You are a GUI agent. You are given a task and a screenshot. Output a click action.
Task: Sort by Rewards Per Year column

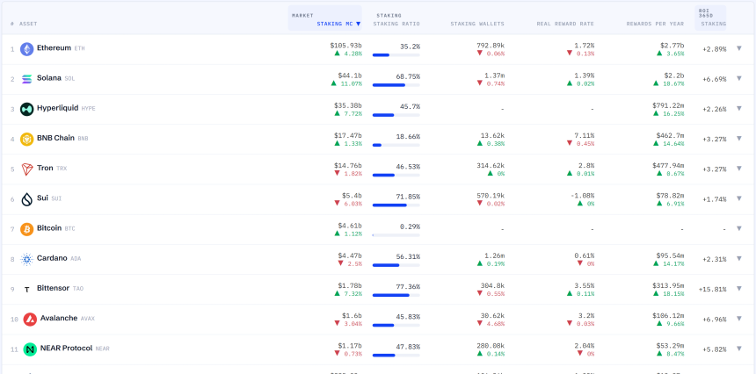[x=655, y=24]
